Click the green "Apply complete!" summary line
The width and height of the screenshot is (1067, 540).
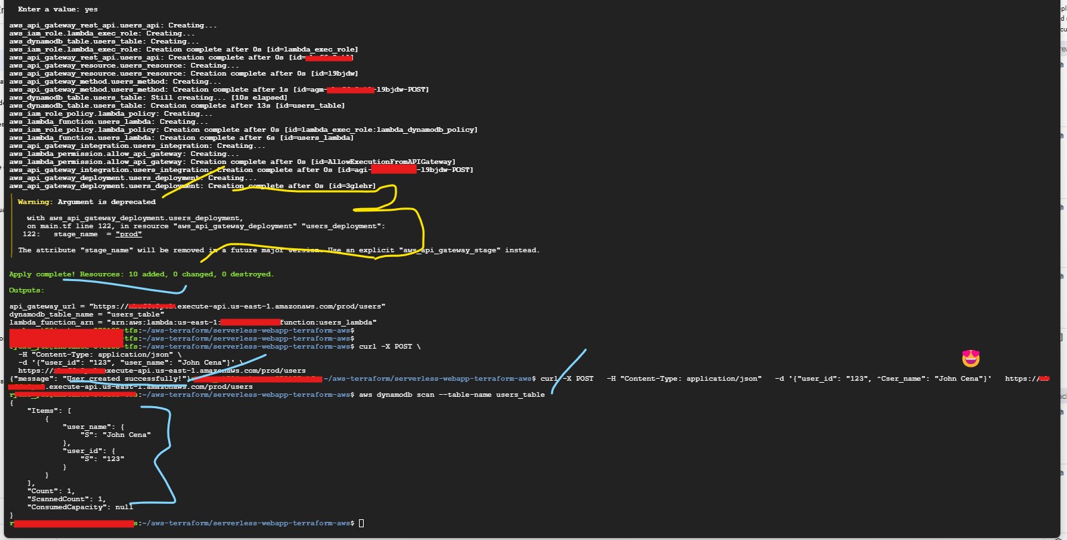141,274
